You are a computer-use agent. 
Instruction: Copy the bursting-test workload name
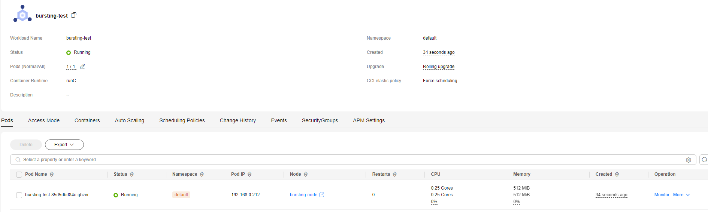[74, 15]
